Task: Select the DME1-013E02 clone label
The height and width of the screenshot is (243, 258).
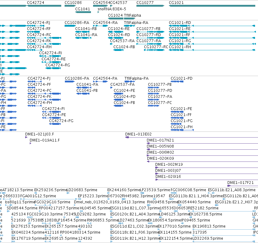Action: pyautogui.click(x=138, y=134)
